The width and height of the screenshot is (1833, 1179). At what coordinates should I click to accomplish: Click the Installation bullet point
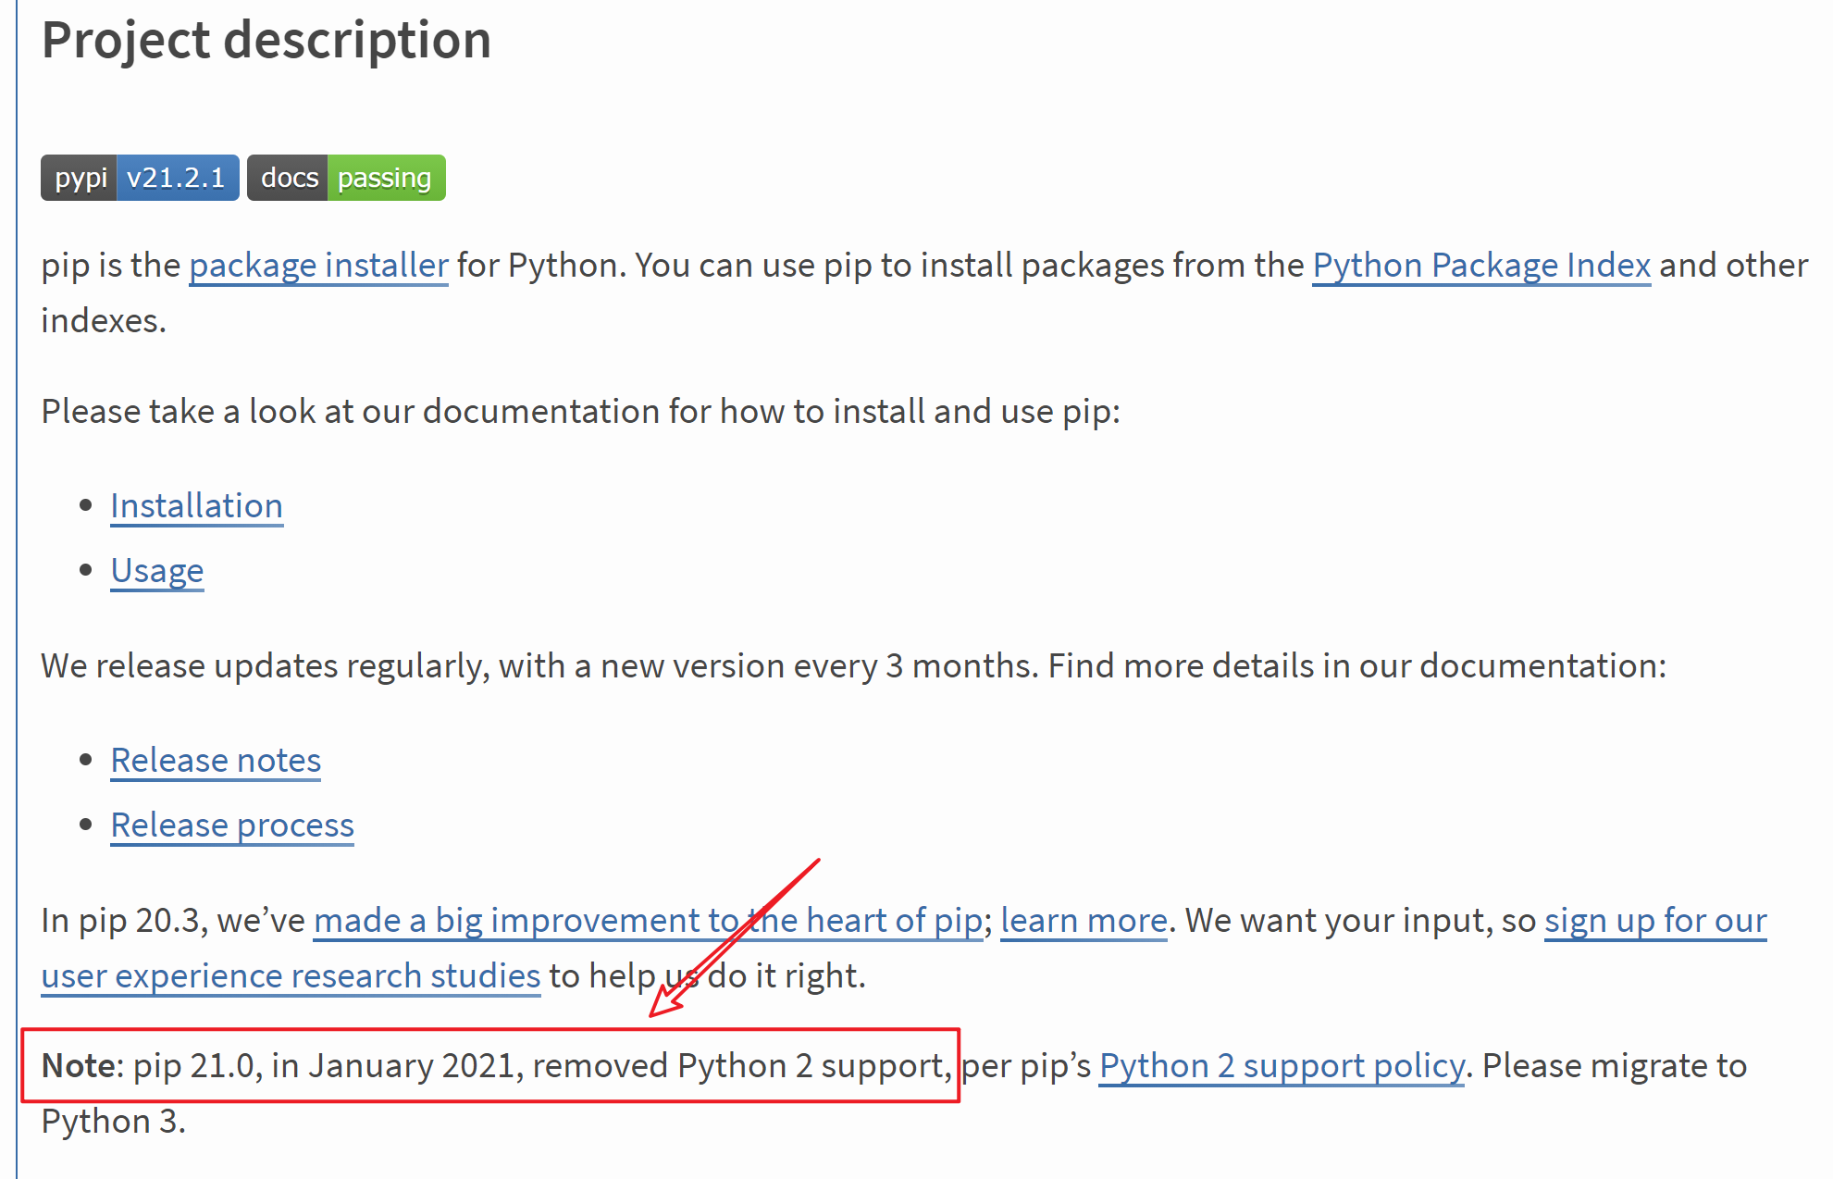point(85,504)
